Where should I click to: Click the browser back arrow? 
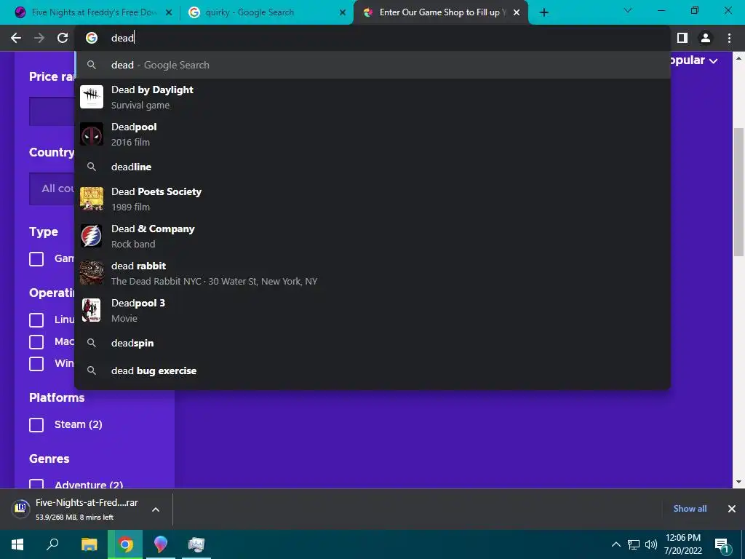[x=16, y=38]
